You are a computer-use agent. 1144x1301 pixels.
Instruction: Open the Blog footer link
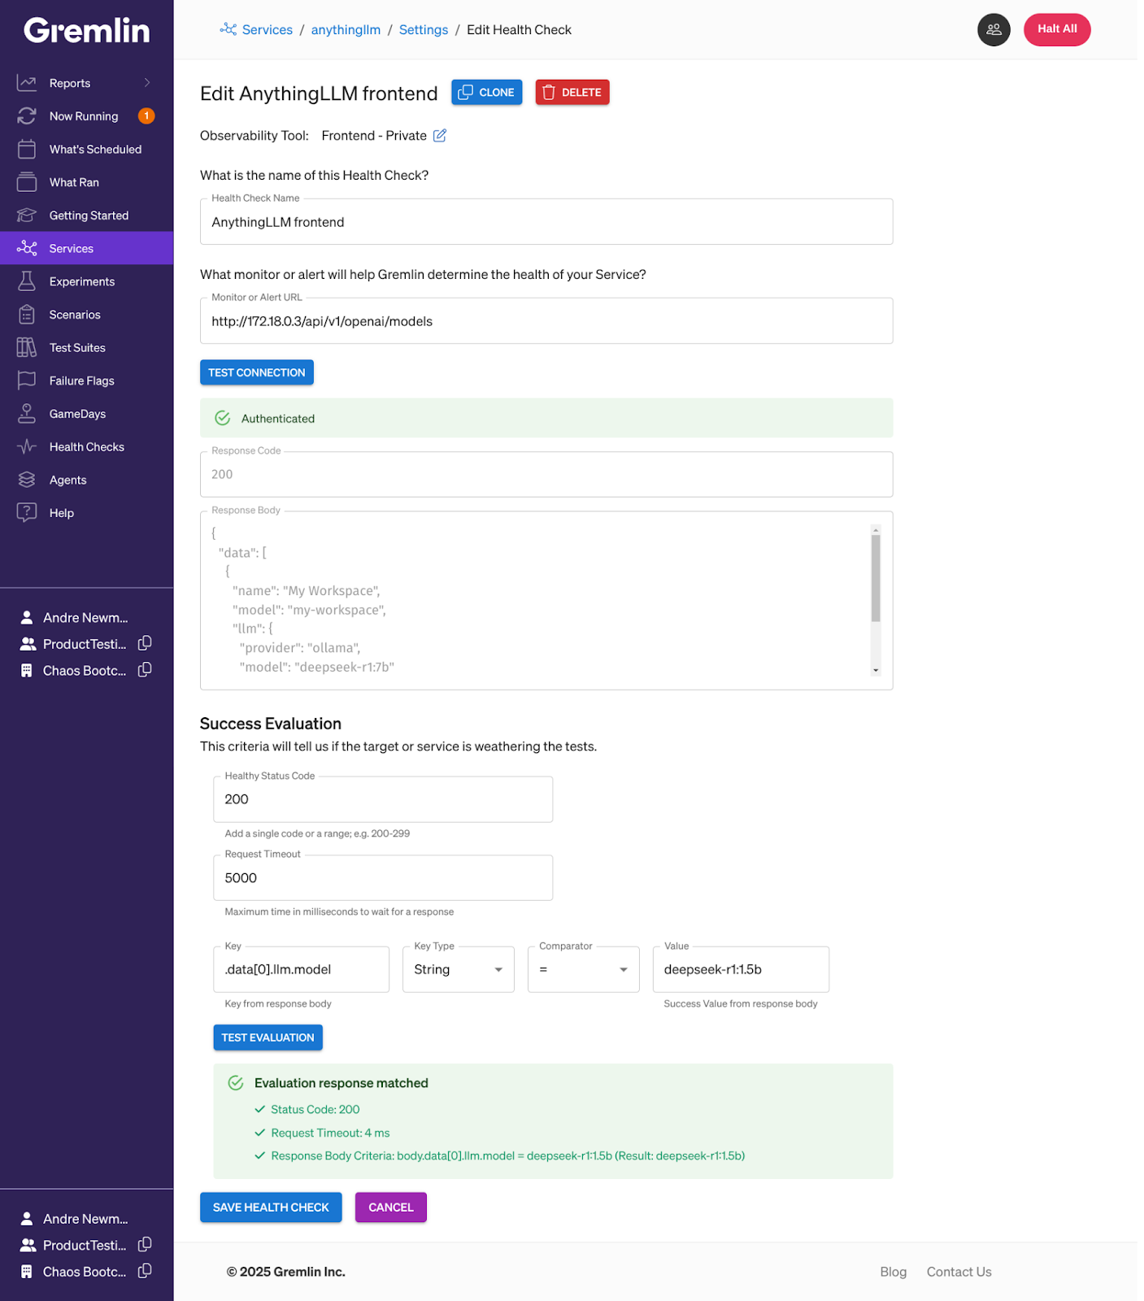[893, 1272]
